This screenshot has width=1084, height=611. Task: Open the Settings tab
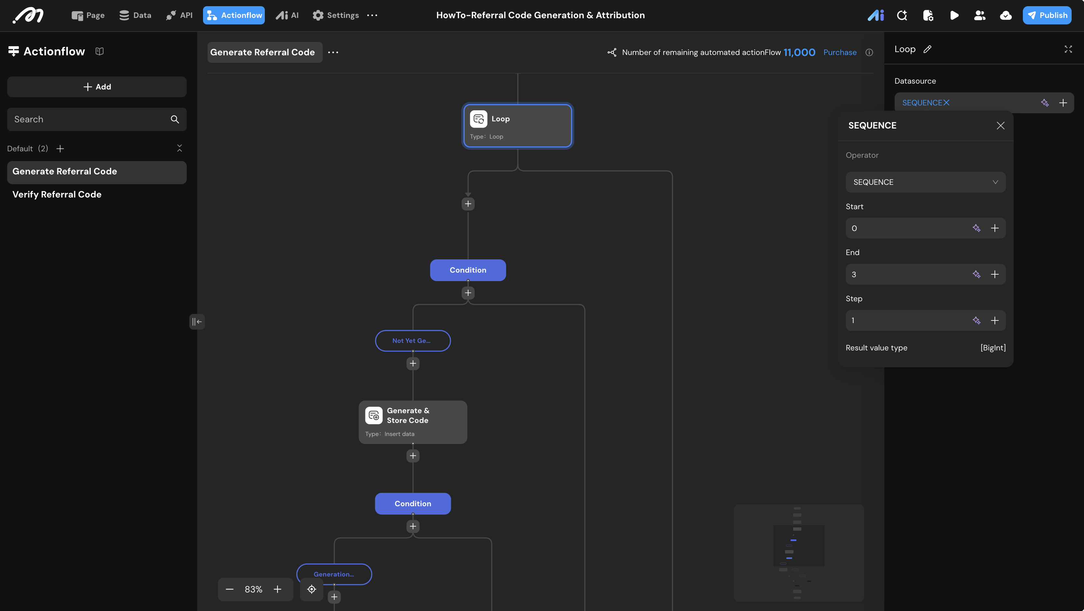click(335, 16)
